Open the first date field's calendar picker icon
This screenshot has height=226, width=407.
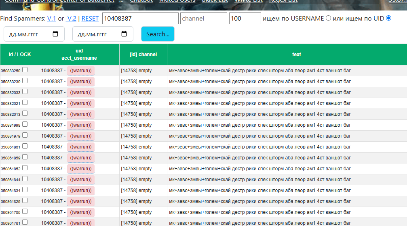[x=55, y=34]
